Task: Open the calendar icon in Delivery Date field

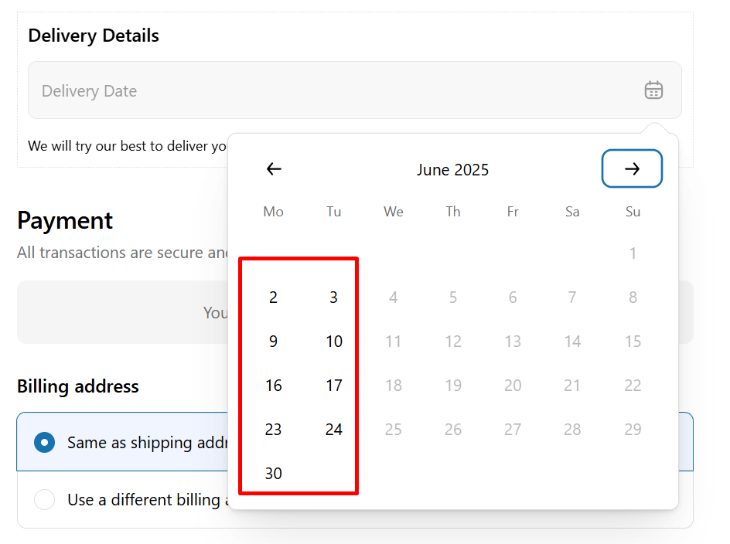Action: 653,90
